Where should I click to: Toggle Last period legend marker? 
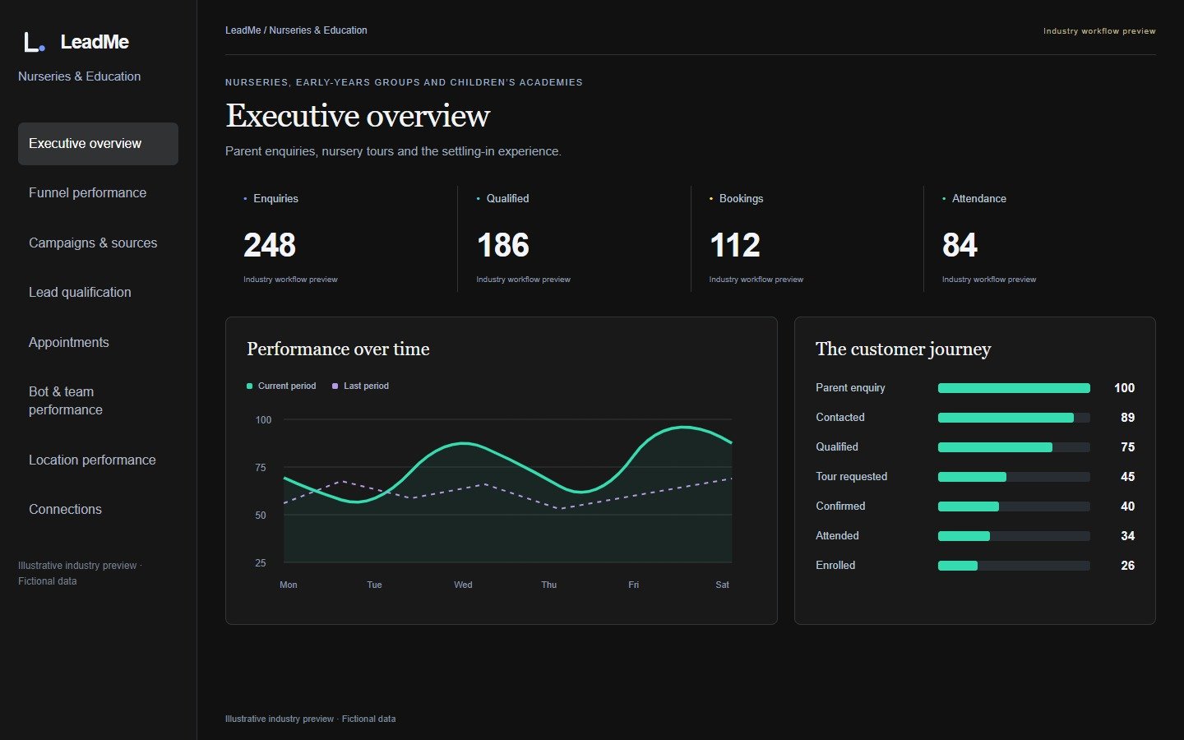pos(335,386)
